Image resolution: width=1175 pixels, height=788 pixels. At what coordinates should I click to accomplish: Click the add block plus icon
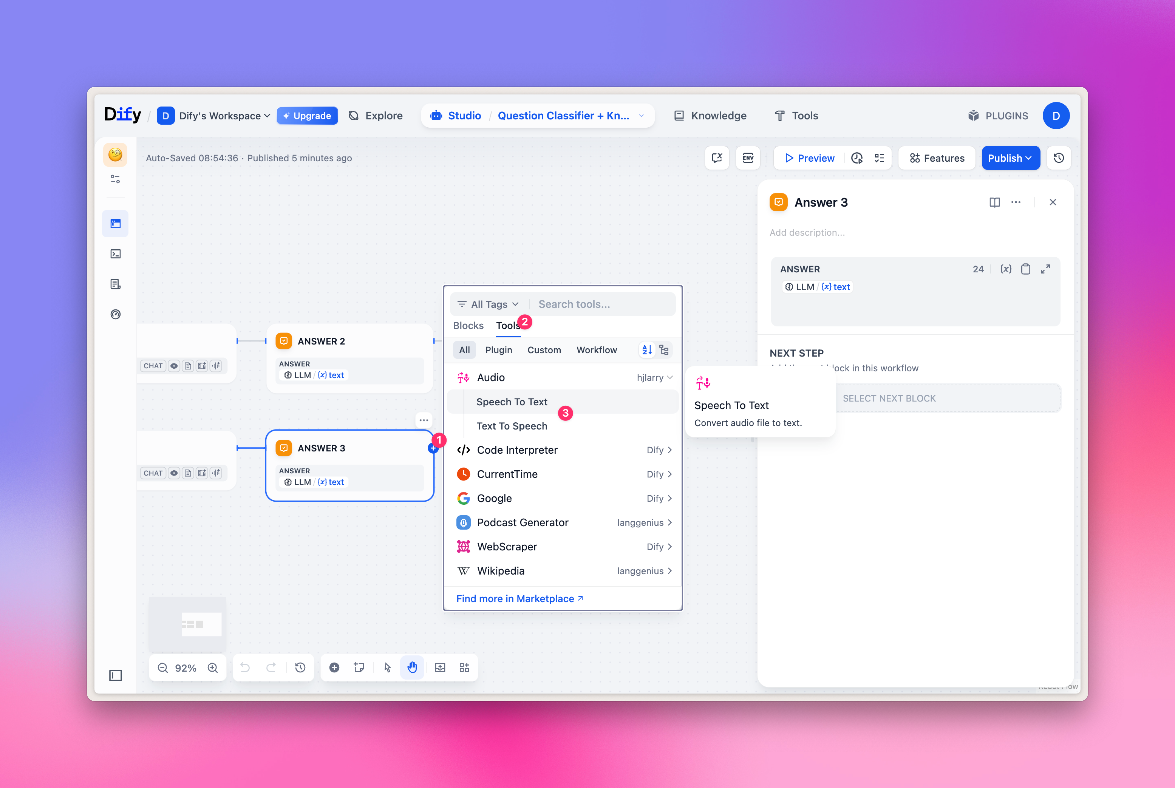tap(334, 668)
